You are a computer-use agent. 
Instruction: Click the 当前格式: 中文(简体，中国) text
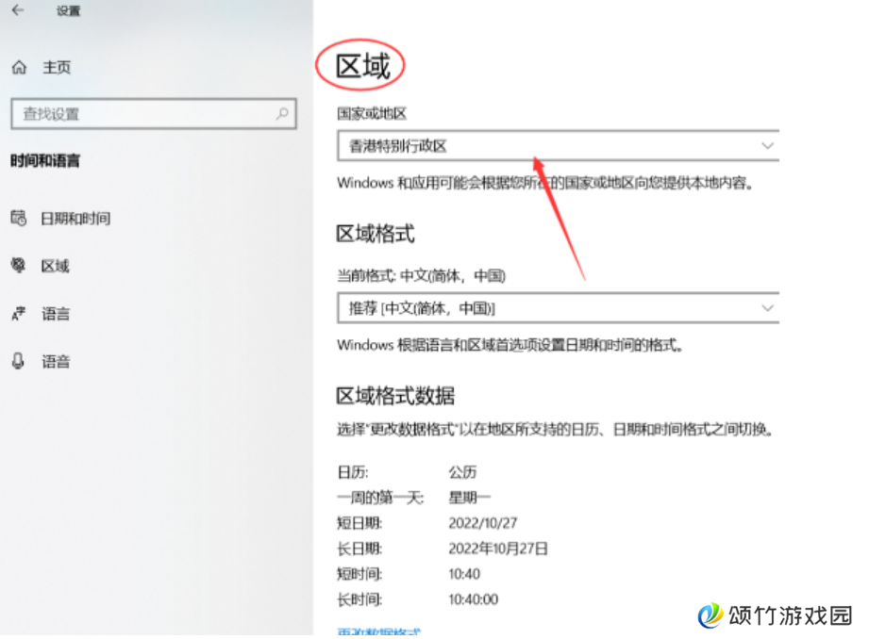click(421, 275)
